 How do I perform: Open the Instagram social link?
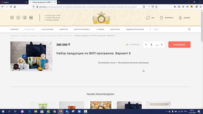click(12, 18)
